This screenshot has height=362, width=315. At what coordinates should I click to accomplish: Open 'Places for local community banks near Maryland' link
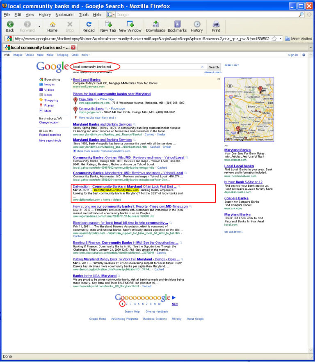click(x=112, y=94)
